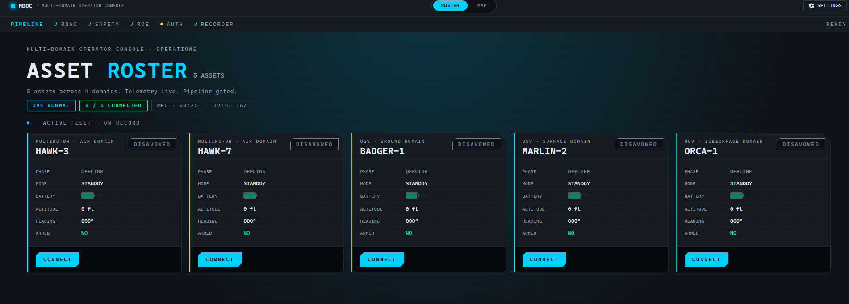Click HAWK-3 armed value NO
The width and height of the screenshot is (849, 304).
[84, 233]
